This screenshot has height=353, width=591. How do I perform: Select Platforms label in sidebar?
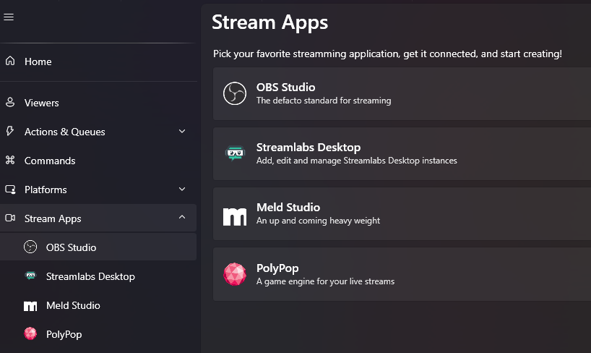pos(46,190)
